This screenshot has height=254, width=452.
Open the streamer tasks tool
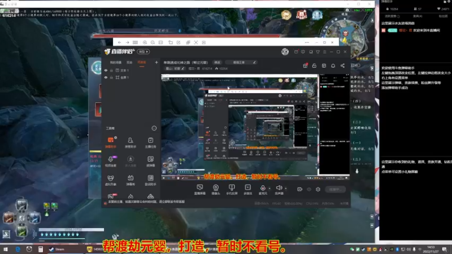tap(150, 143)
